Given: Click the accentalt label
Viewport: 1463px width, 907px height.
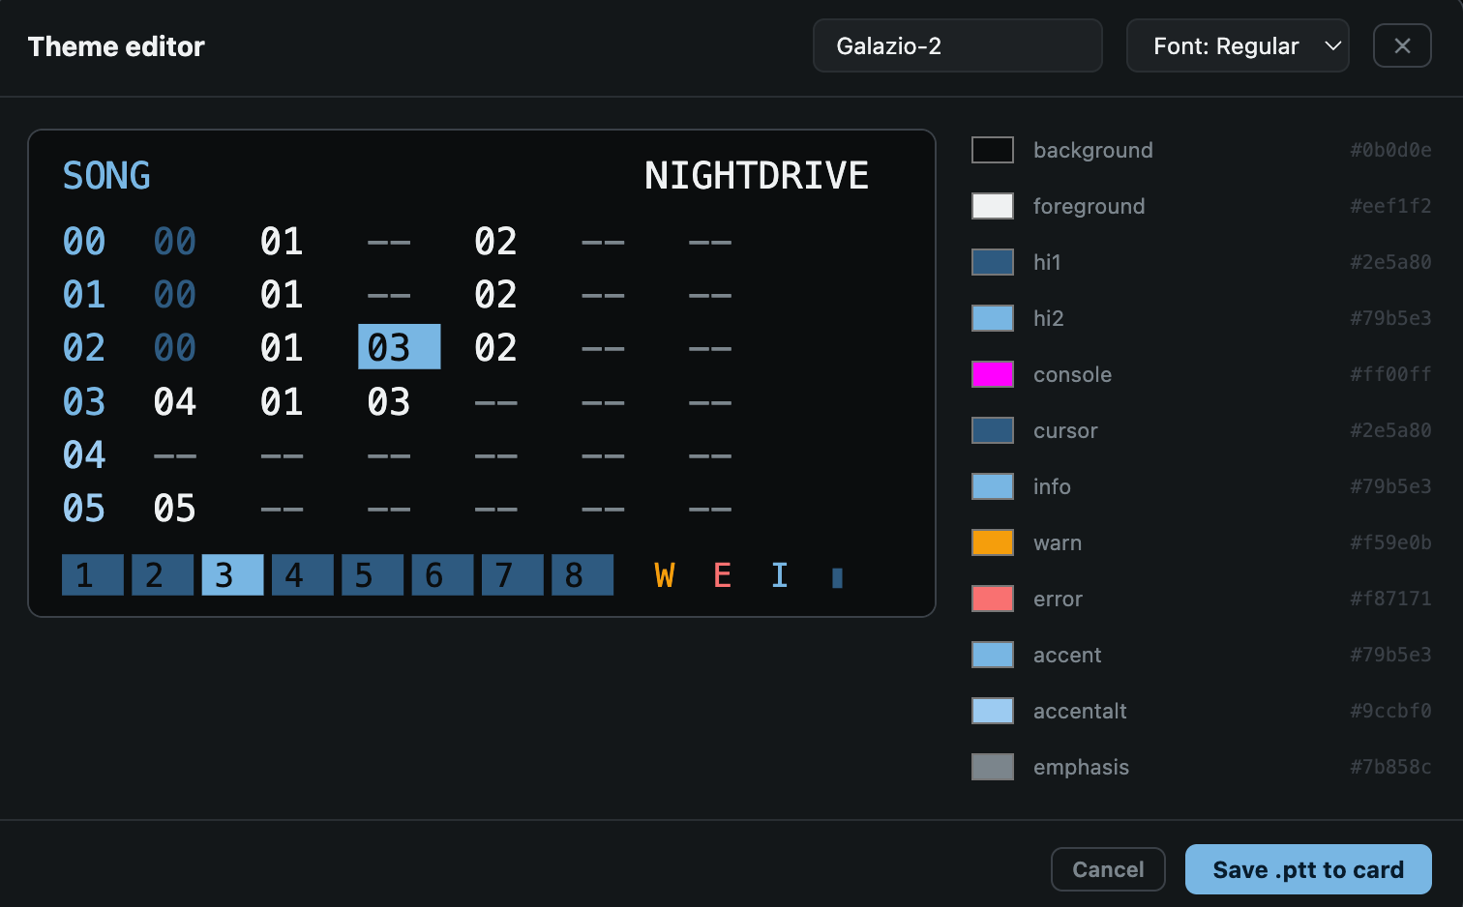Looking at the screenshot, I should click(1080, 711).
